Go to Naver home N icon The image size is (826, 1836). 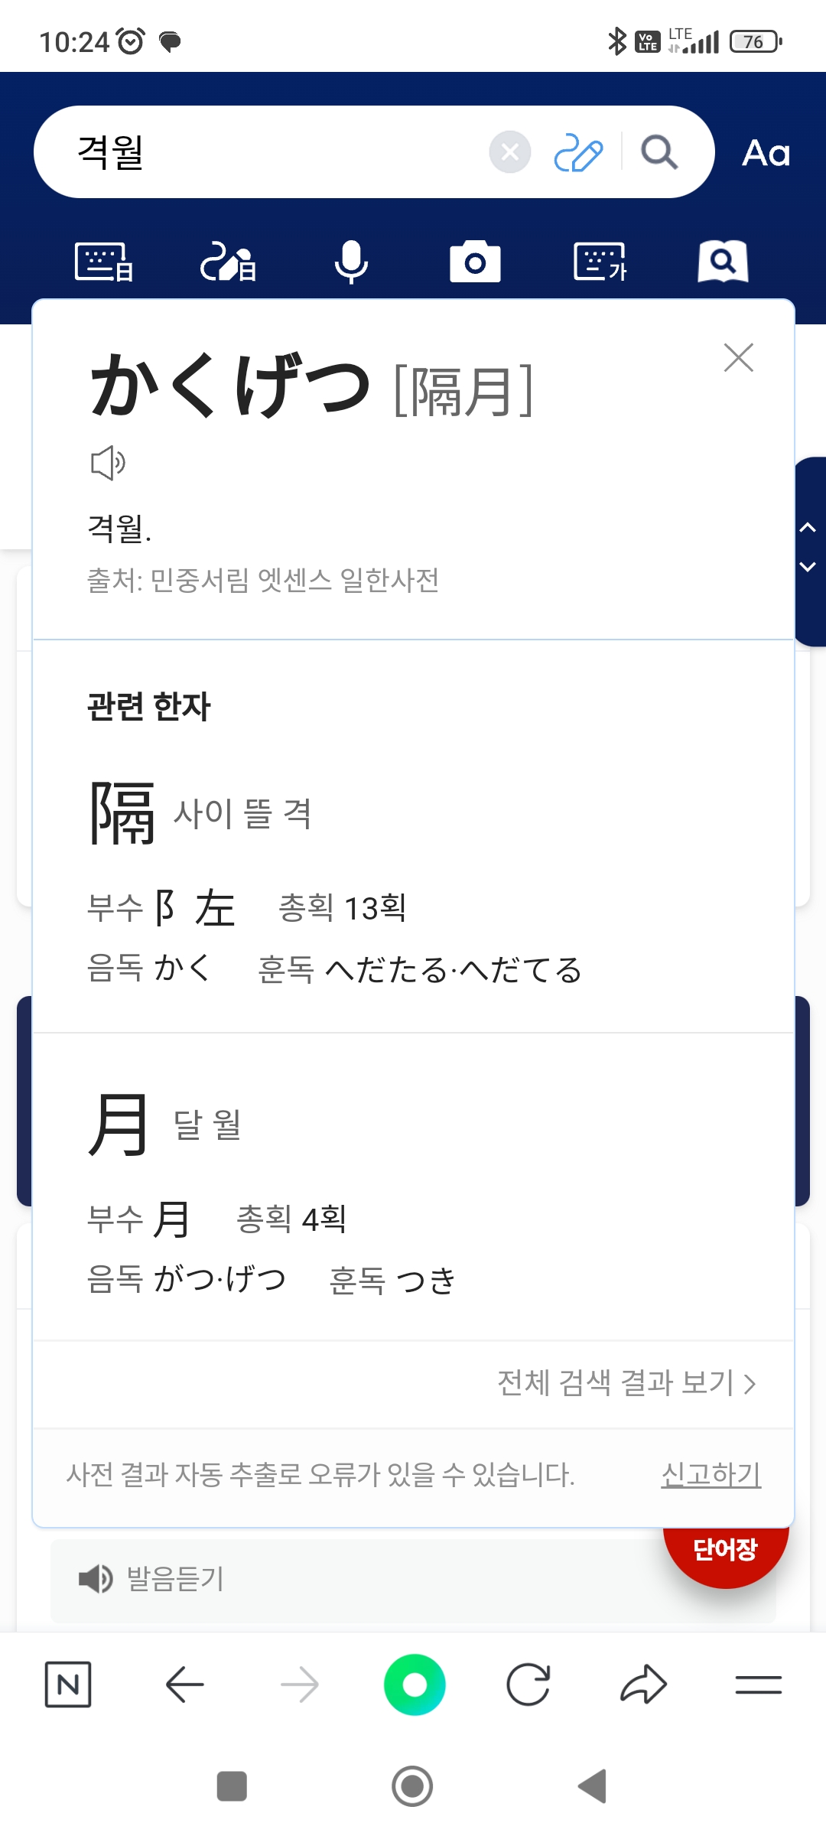pos(68,1685)
